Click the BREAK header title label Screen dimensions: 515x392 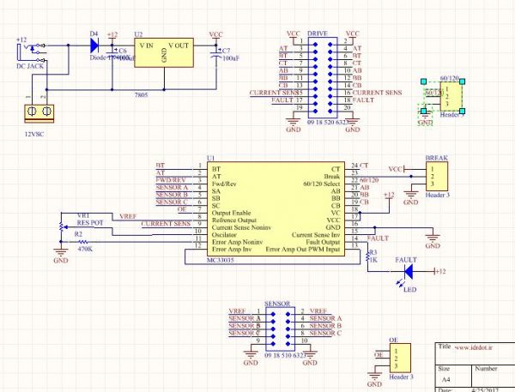[437, 158]
